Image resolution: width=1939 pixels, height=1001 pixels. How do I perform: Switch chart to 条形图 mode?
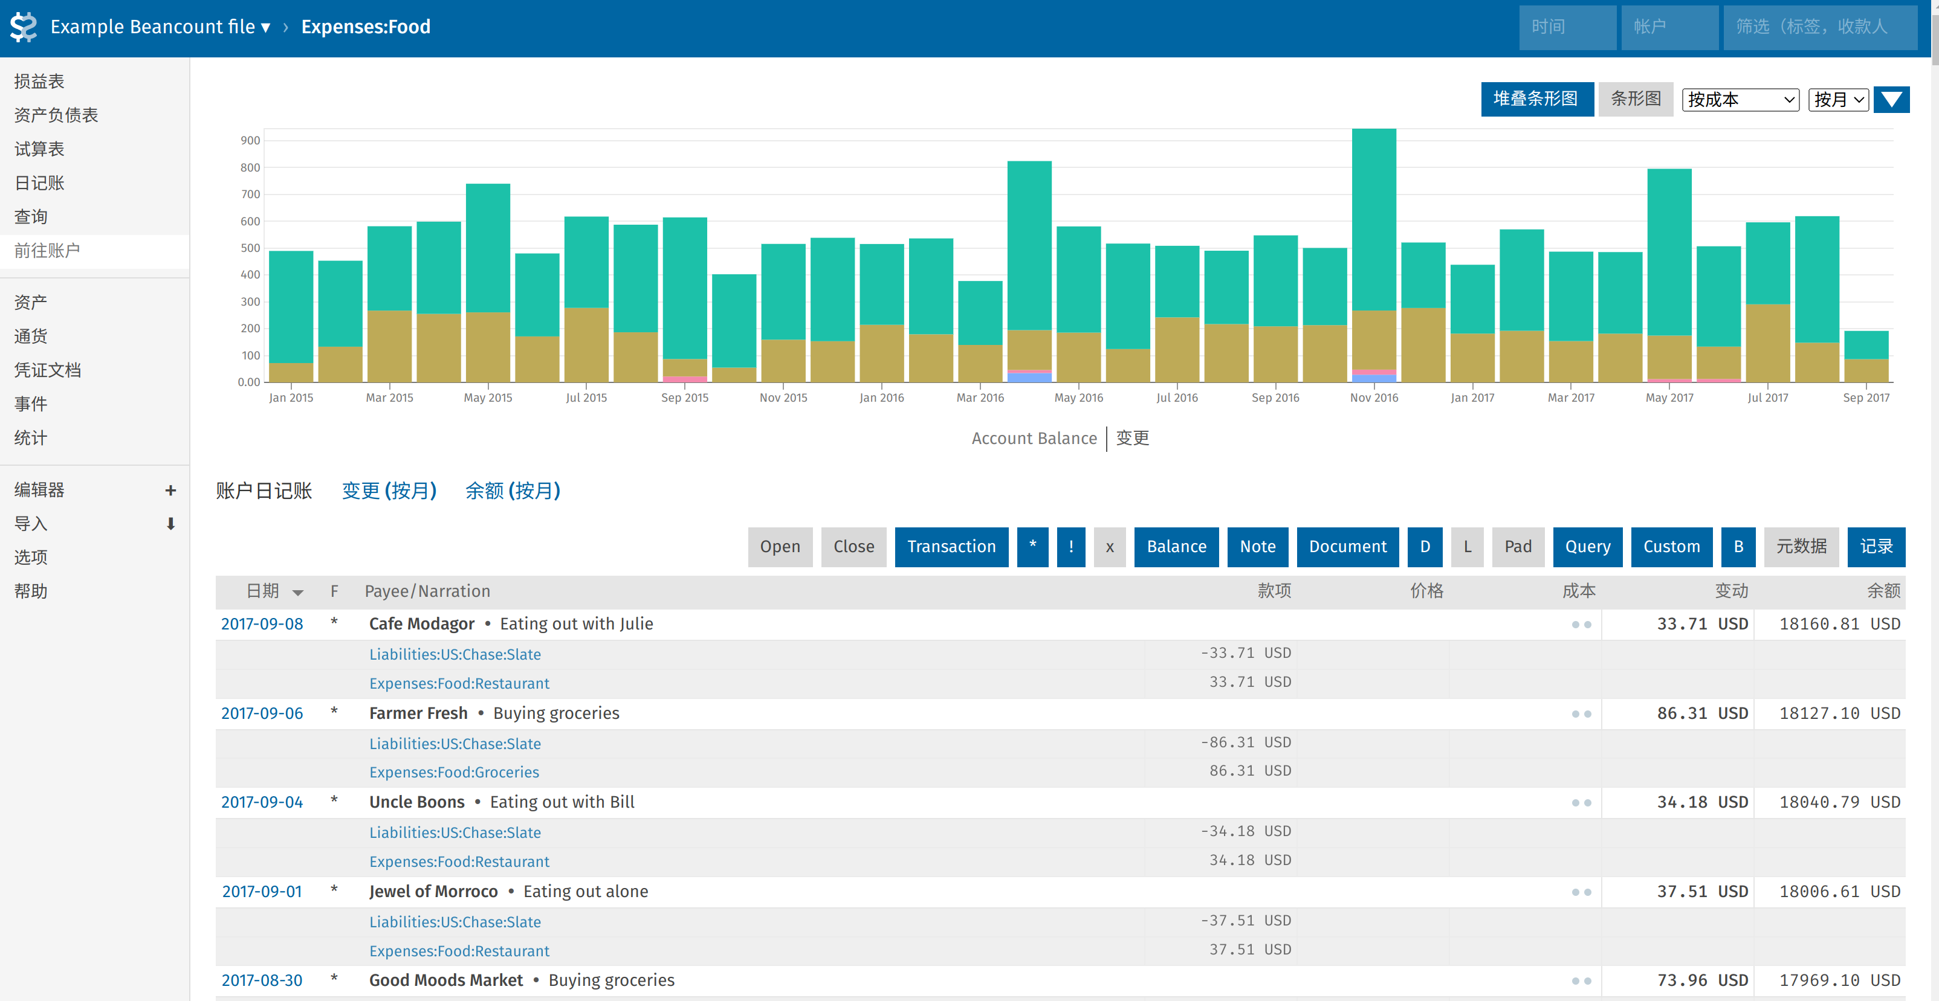1635,98
